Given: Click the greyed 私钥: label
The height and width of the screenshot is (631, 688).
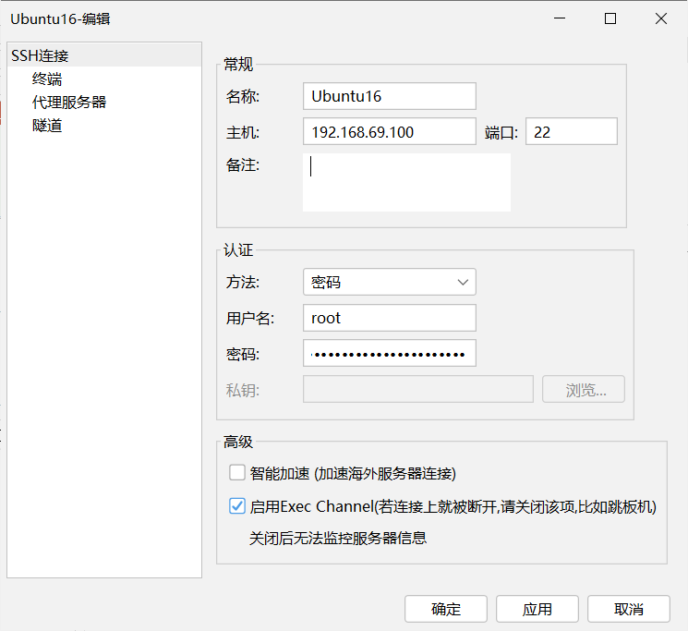Looking at the screenshot, I should click(x=243, y=390).
